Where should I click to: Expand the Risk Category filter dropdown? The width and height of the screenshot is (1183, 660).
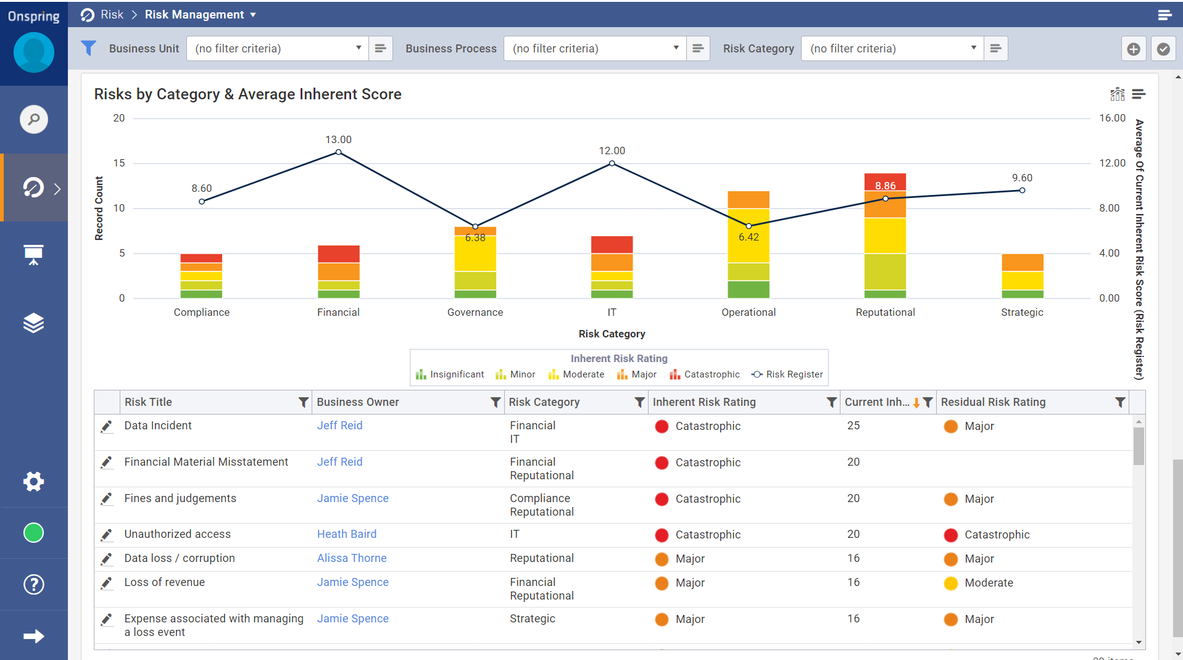(x=892, y=49)
